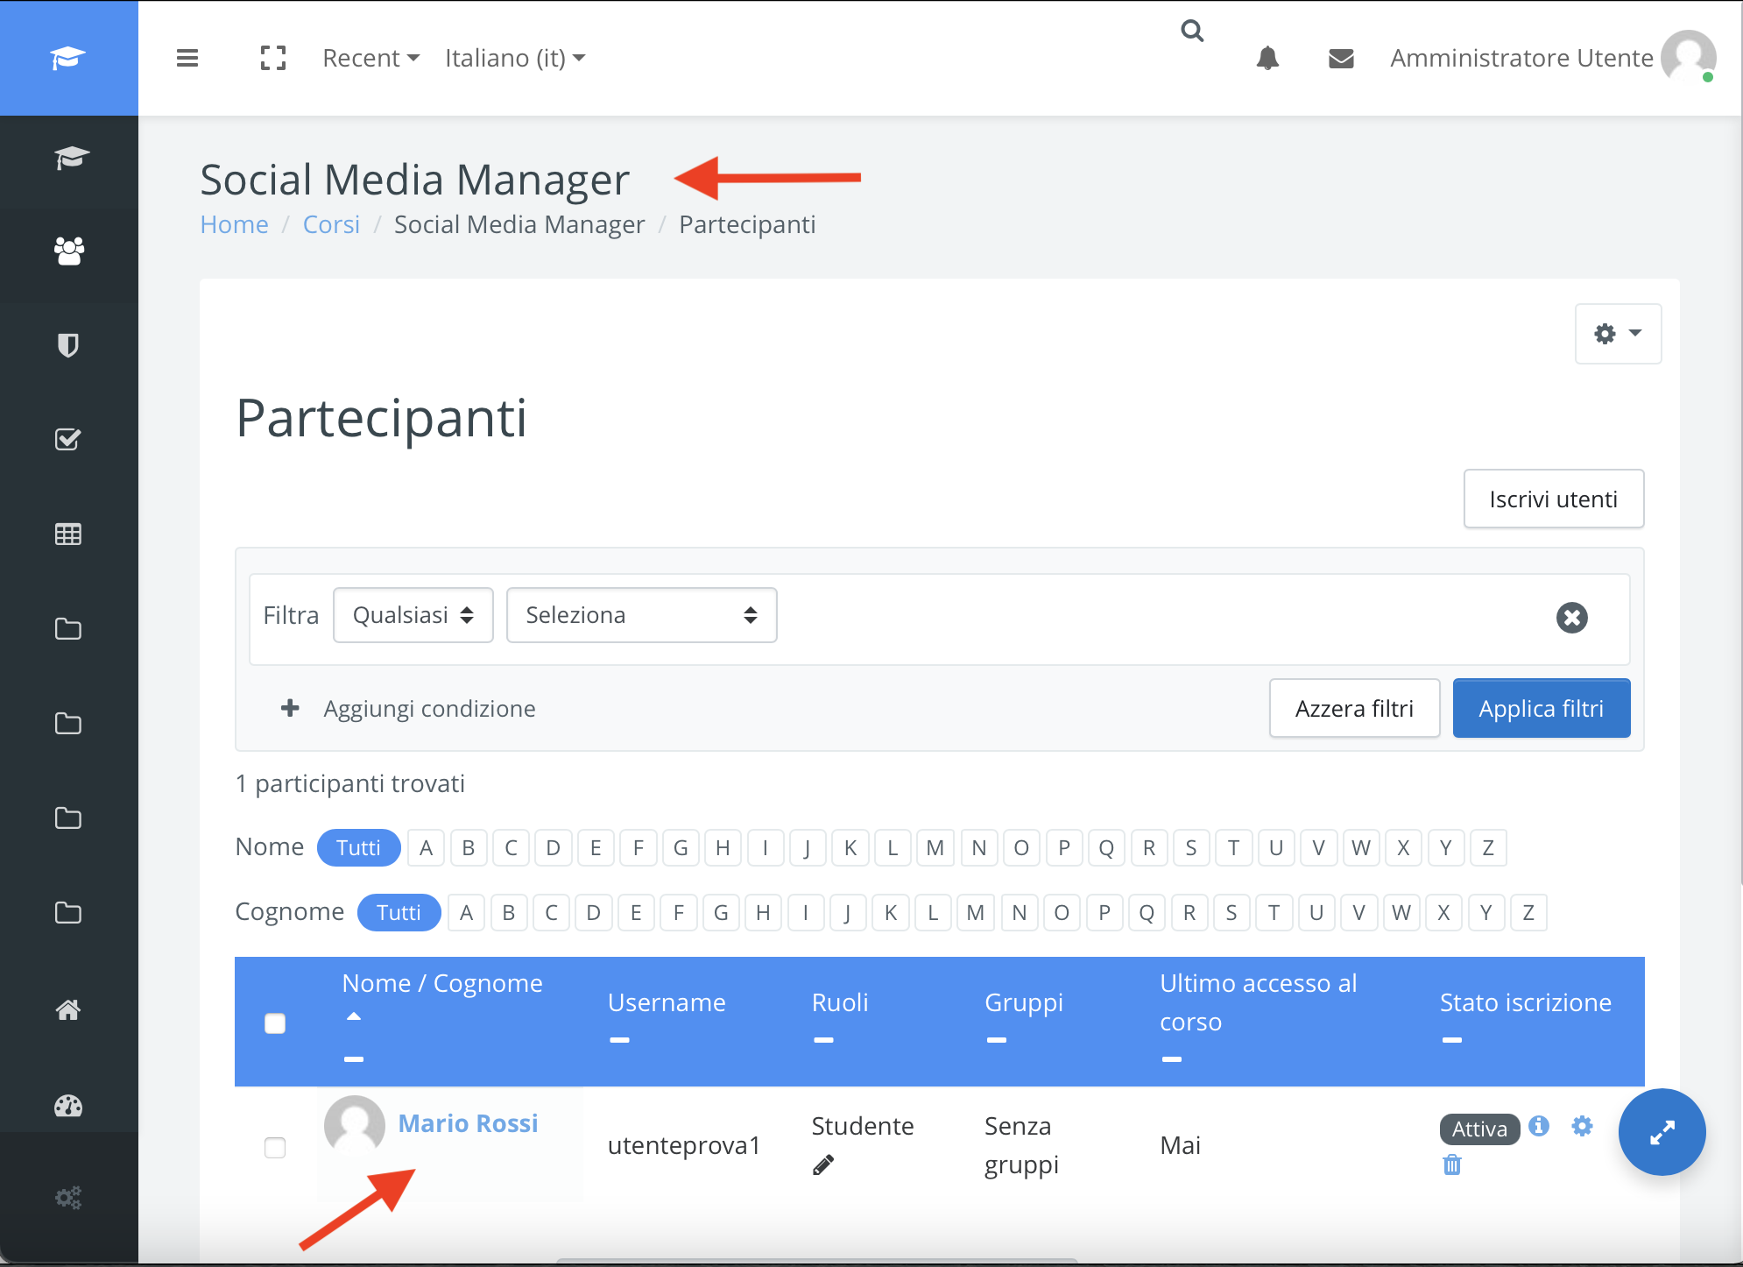Screen dimensions: 1743x1267
Task: Click the horizontal scrollbar at page bottom
Action: 816,1262
